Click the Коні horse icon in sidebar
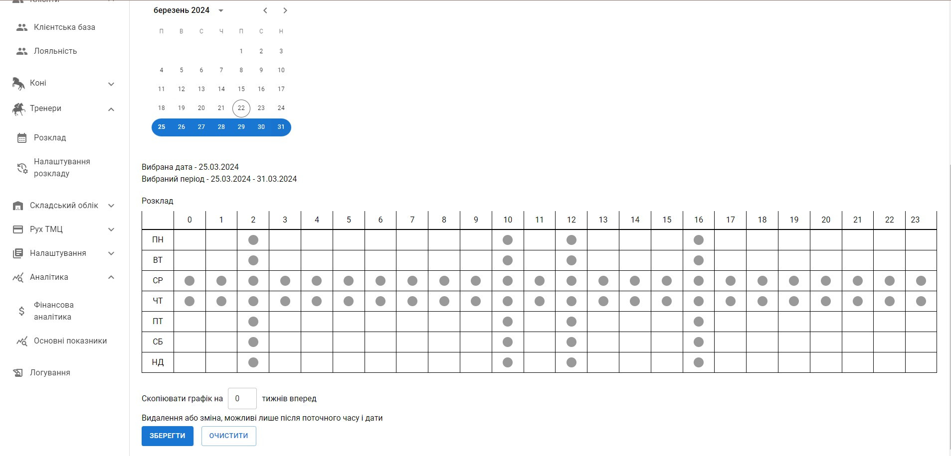 click(18, 84)
